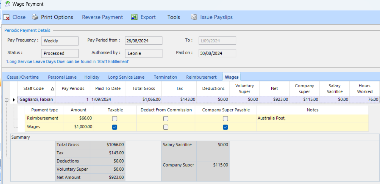Click the Notes cell containing Australia Post

click(312, 118)
